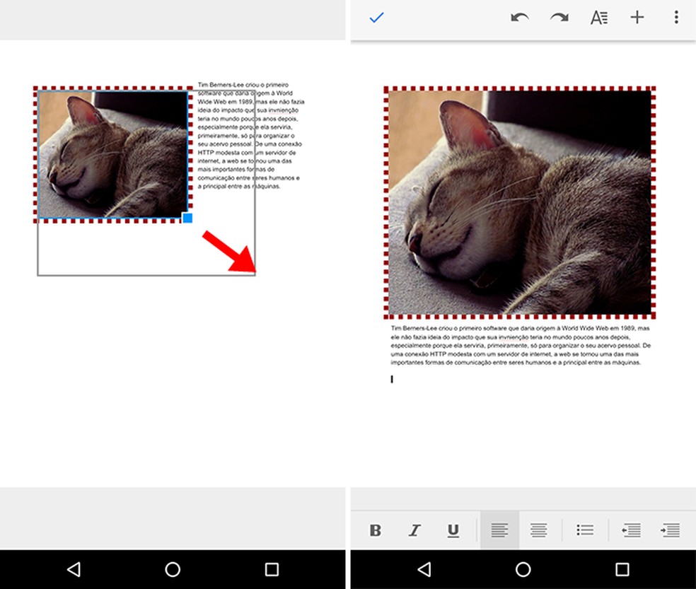Select left text alignment
This screenshot has width=696, height=589.
coord(499,530)
